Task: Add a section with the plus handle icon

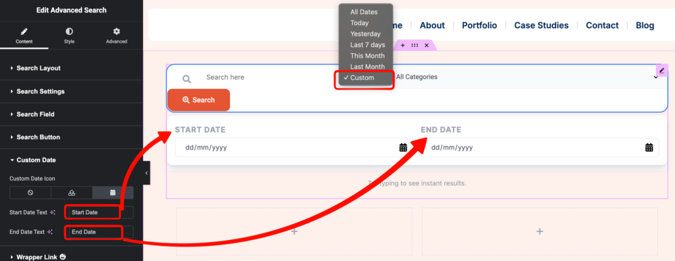Action: [x=403, y=45]
